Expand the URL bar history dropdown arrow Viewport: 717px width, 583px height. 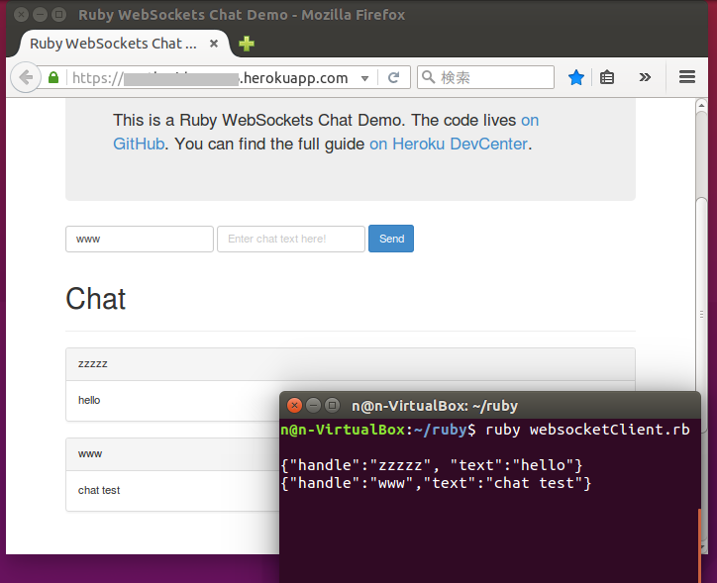click(x=365, y=78)
